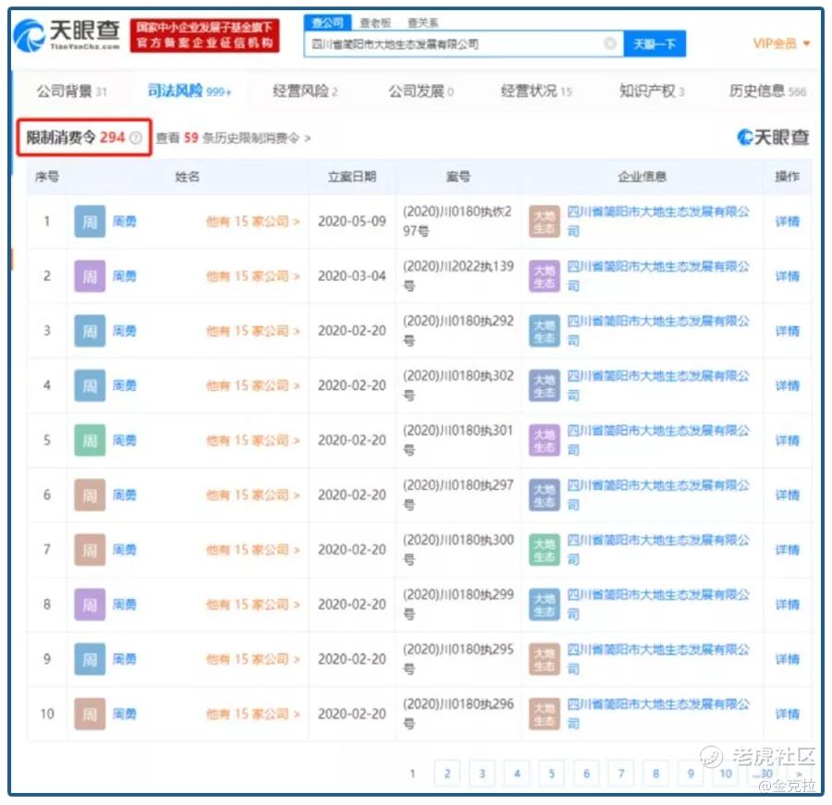Expand 他有 15 家公司 in row 2
This screenshot has width=832, height=805.
(x=253, y=276)
